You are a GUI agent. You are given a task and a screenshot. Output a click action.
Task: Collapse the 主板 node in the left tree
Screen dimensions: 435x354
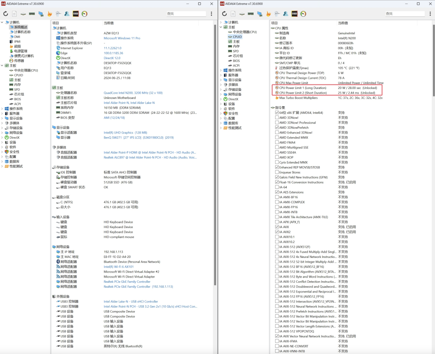point(2,66)
